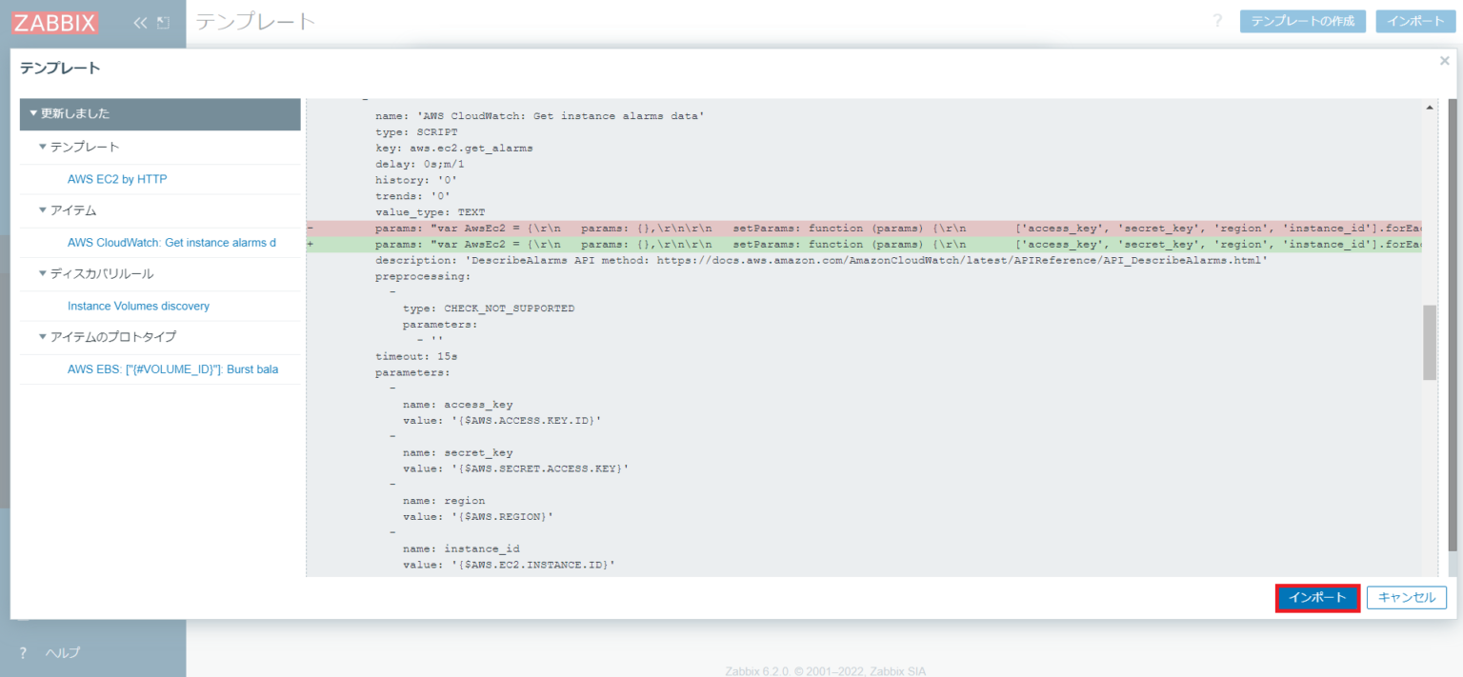Collapse the 更新しました section
Viewport: 1463px width, 677px height.
click(x=31, y=114)
